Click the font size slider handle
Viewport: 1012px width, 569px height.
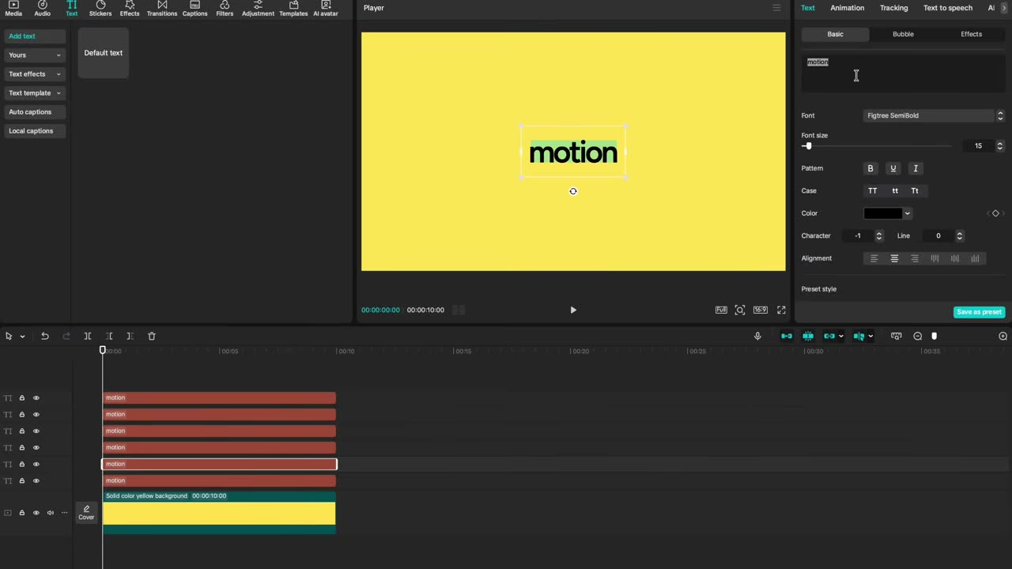808,146
